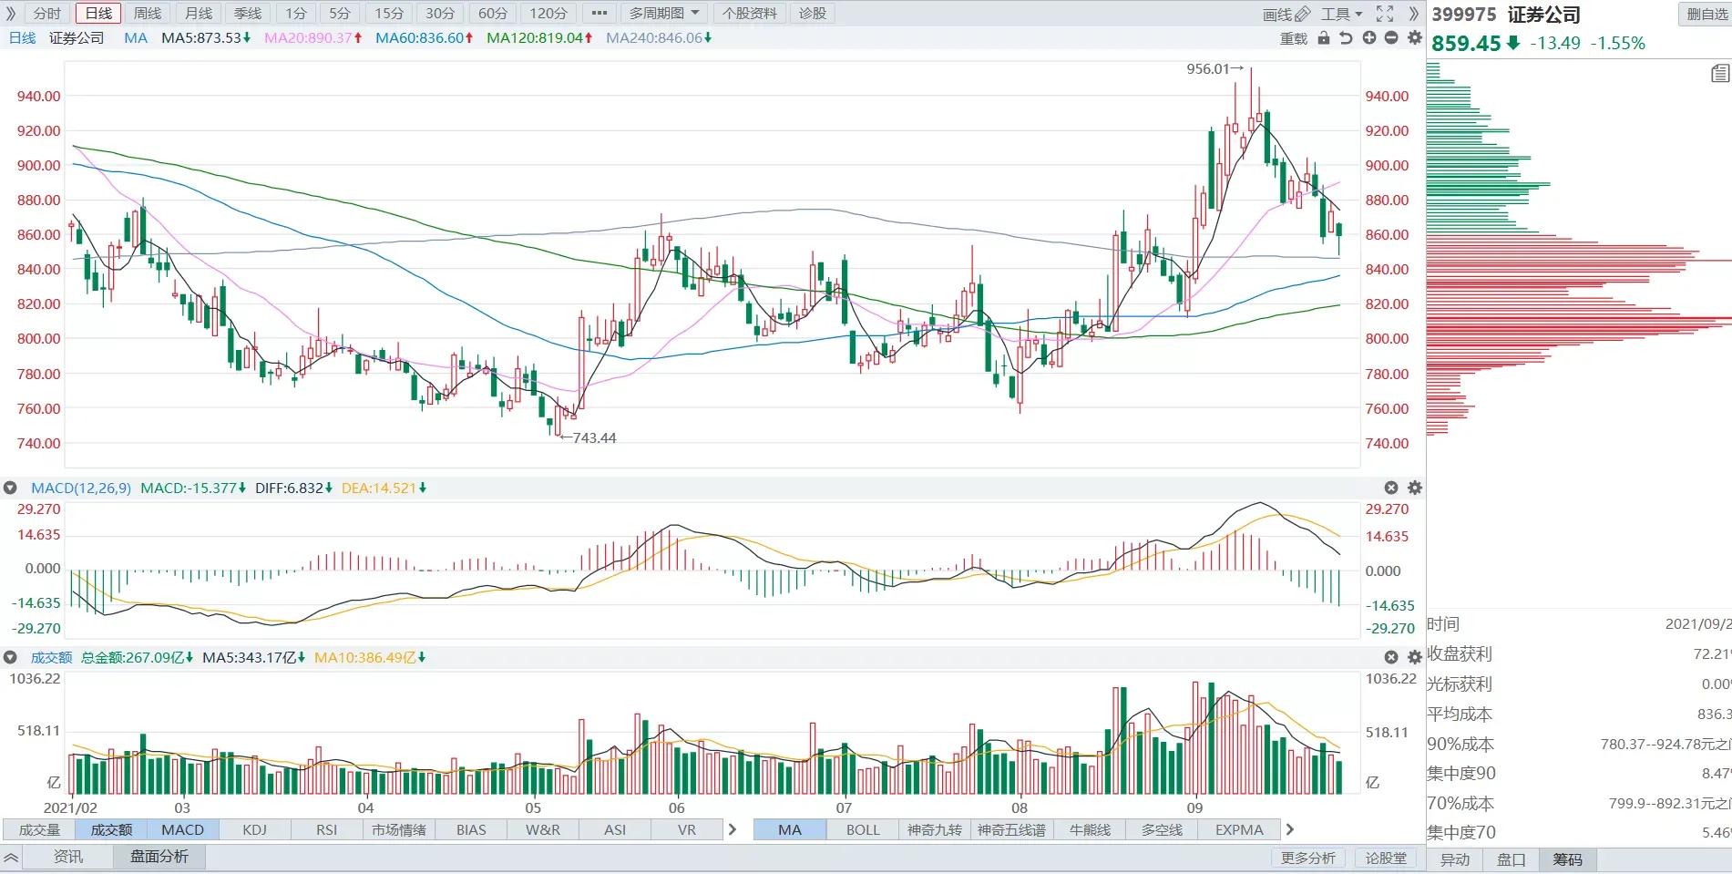Switch to the 资讯 bottom tab
This screenshot has width=1732, height=874.
pyautogui.click(x=68, y=857)
